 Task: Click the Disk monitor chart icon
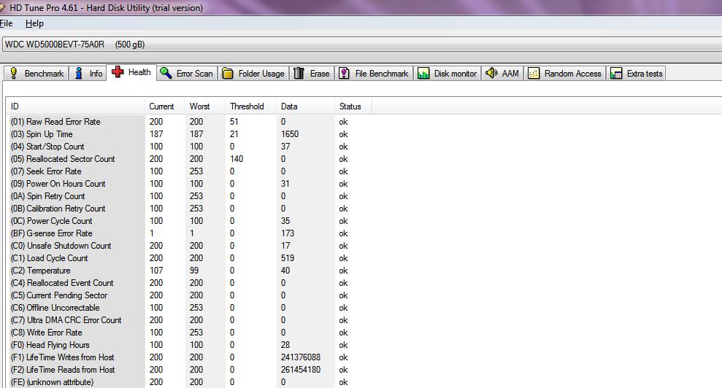[x=423, y=74]
